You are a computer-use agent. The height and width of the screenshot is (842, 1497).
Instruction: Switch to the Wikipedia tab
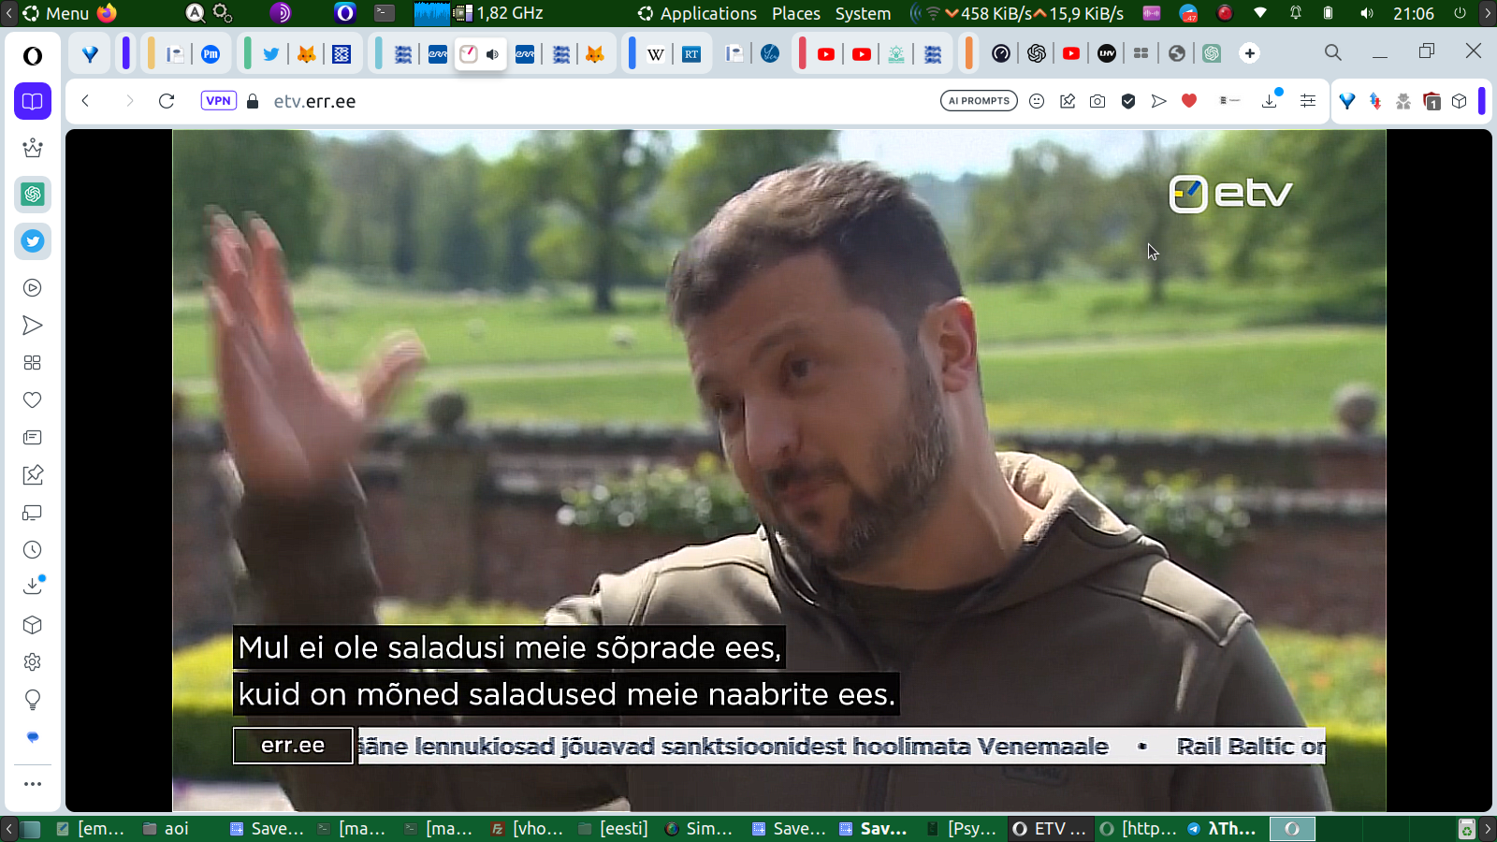(656, 54)
